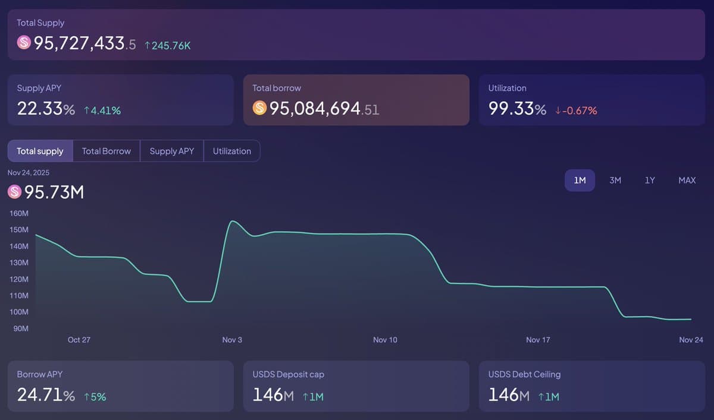Click the orange coin icon in Total borrow card

pos(259,108)
